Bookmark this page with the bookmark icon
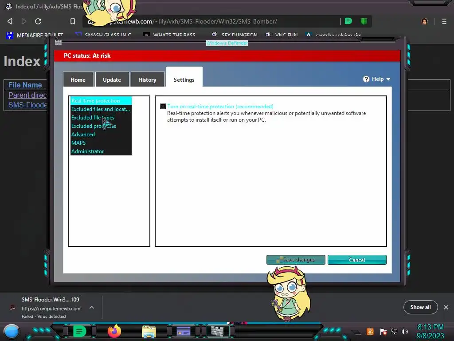This screenshot has width=454, height=341. (73, 21)
